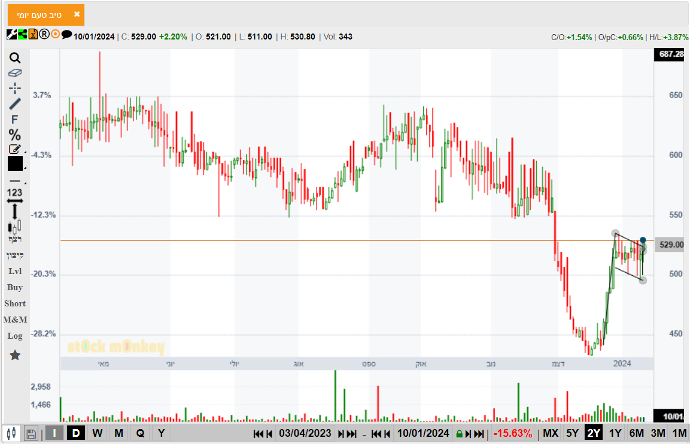Jump end date to latest bar
This screenshot has width=690, height=444.
(x=479, y=434)
